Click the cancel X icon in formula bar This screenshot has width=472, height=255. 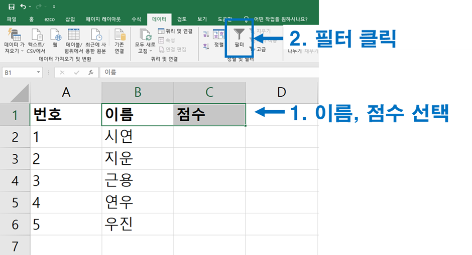click(62, 72)
